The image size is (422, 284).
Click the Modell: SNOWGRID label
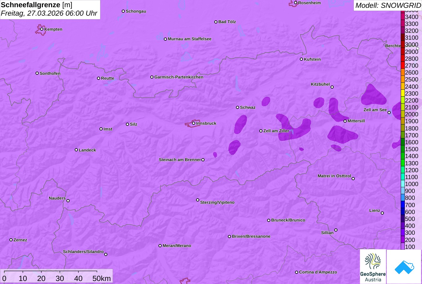pyautogui.click(x=388, y=5)
